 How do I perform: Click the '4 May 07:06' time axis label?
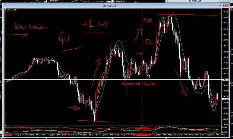[167, 135]
